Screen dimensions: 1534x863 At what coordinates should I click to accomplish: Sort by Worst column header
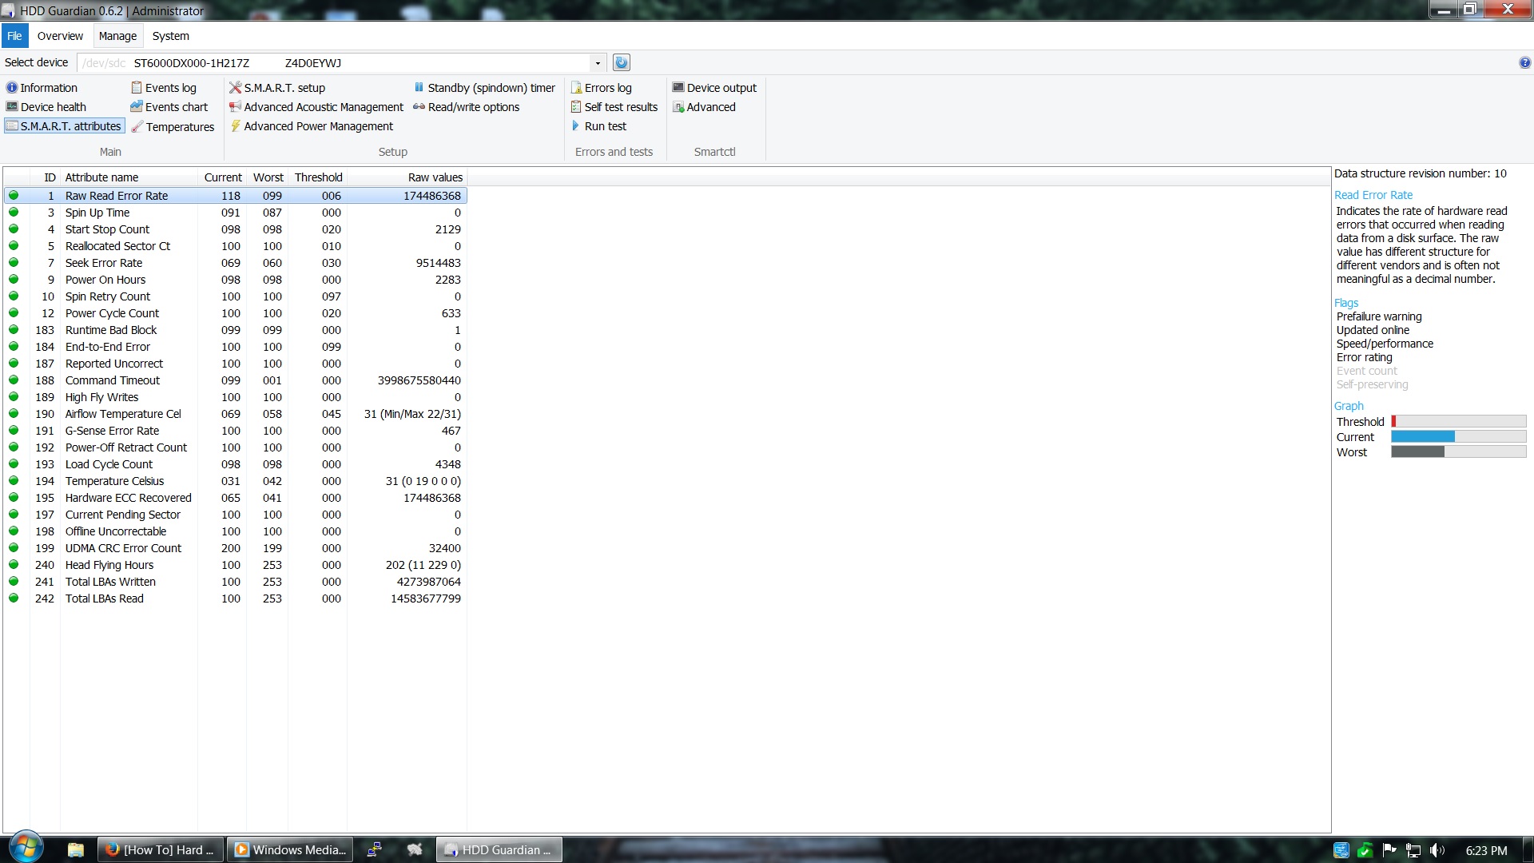268,177
